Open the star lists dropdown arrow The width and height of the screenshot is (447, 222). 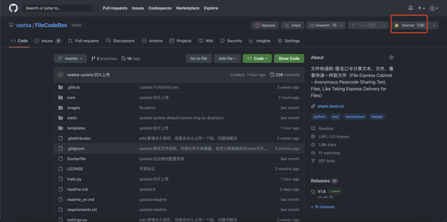point(433,25)
